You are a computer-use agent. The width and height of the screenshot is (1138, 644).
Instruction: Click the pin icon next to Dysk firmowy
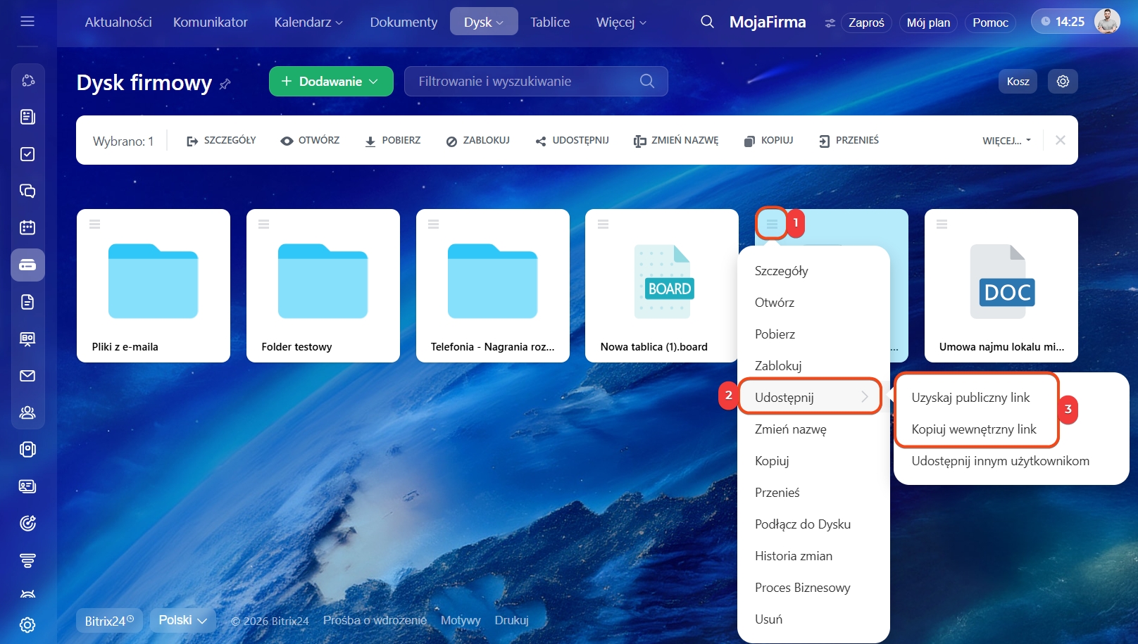coord(225,84)
